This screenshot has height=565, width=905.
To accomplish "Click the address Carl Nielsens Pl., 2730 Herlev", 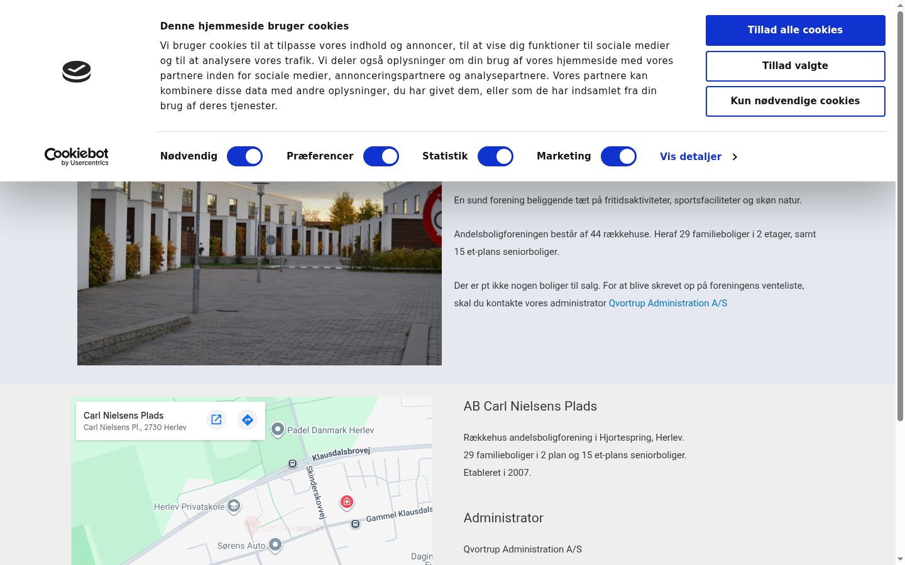I will pos(135,428).
